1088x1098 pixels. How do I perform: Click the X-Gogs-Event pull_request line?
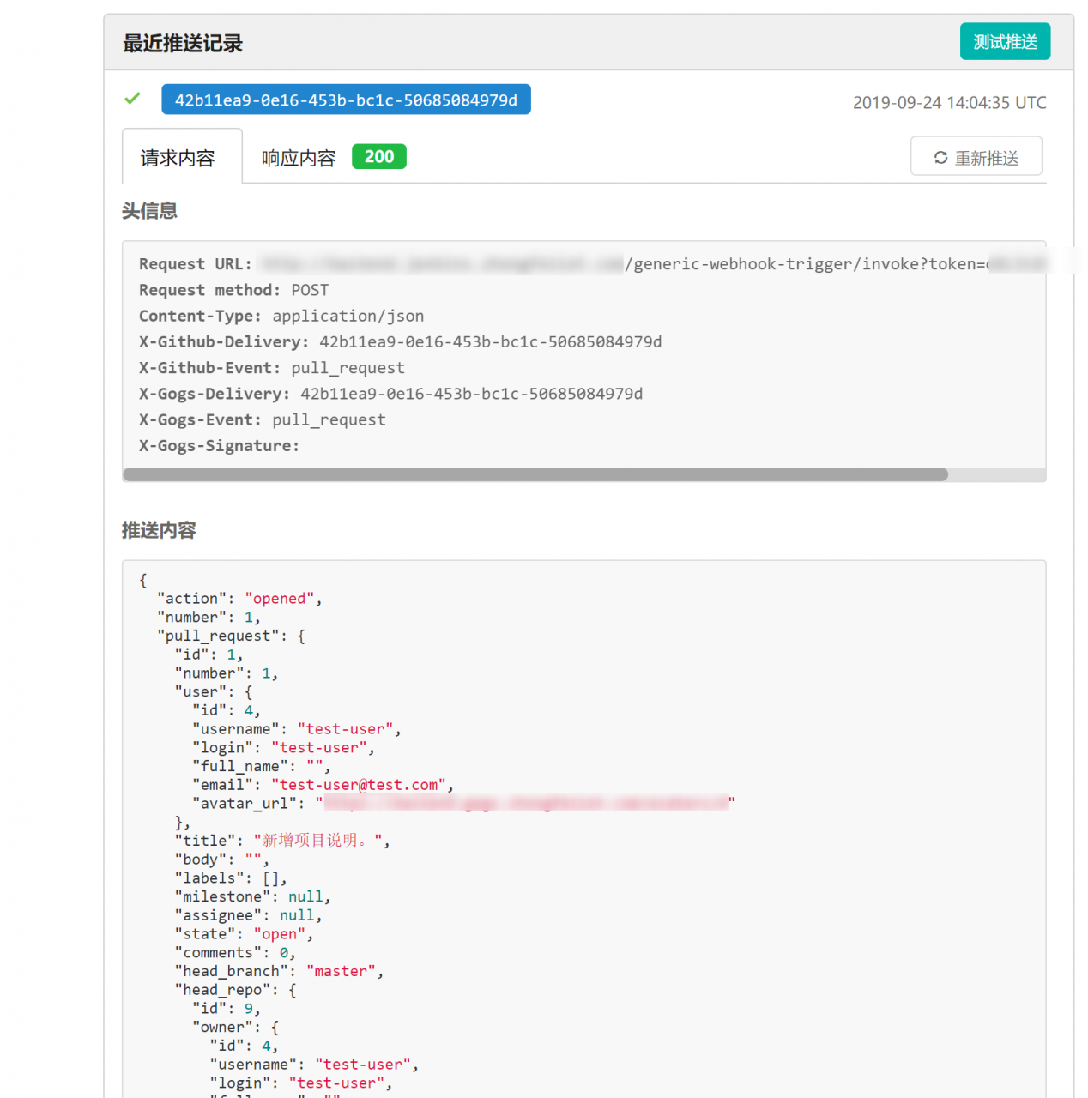coord(262,419)
